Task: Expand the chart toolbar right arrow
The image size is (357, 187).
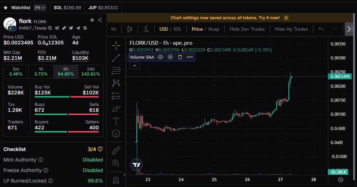Action: pyautogui.click(x=349, y=29)
